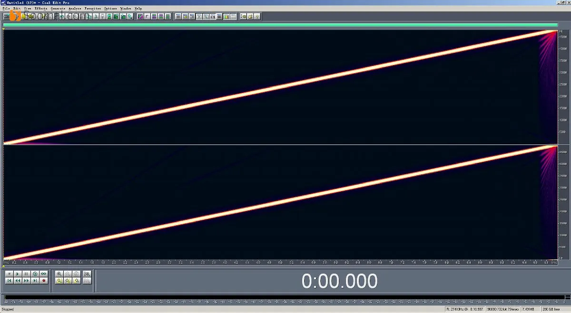Open the Generate menu
Image resolution: width=571 pixels, height=313 pixels.
pos(58,9)
